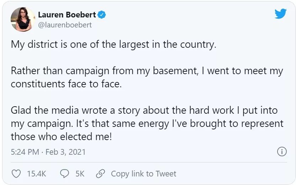The image size is (296, 185).
Task: Click the 'Rather than campaign from' line
Action: [147, 71]
